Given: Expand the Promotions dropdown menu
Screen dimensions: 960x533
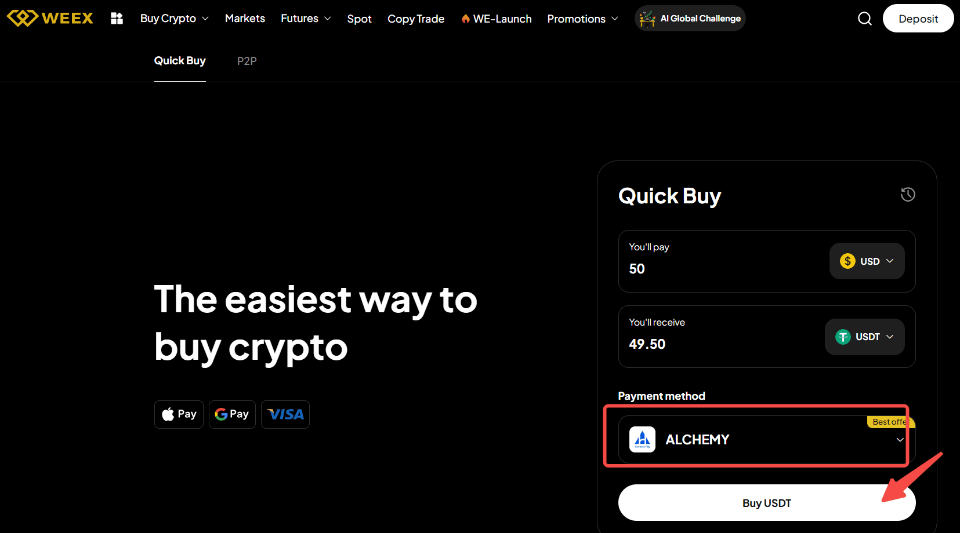Looking at the screenshot, I should 582,19.
